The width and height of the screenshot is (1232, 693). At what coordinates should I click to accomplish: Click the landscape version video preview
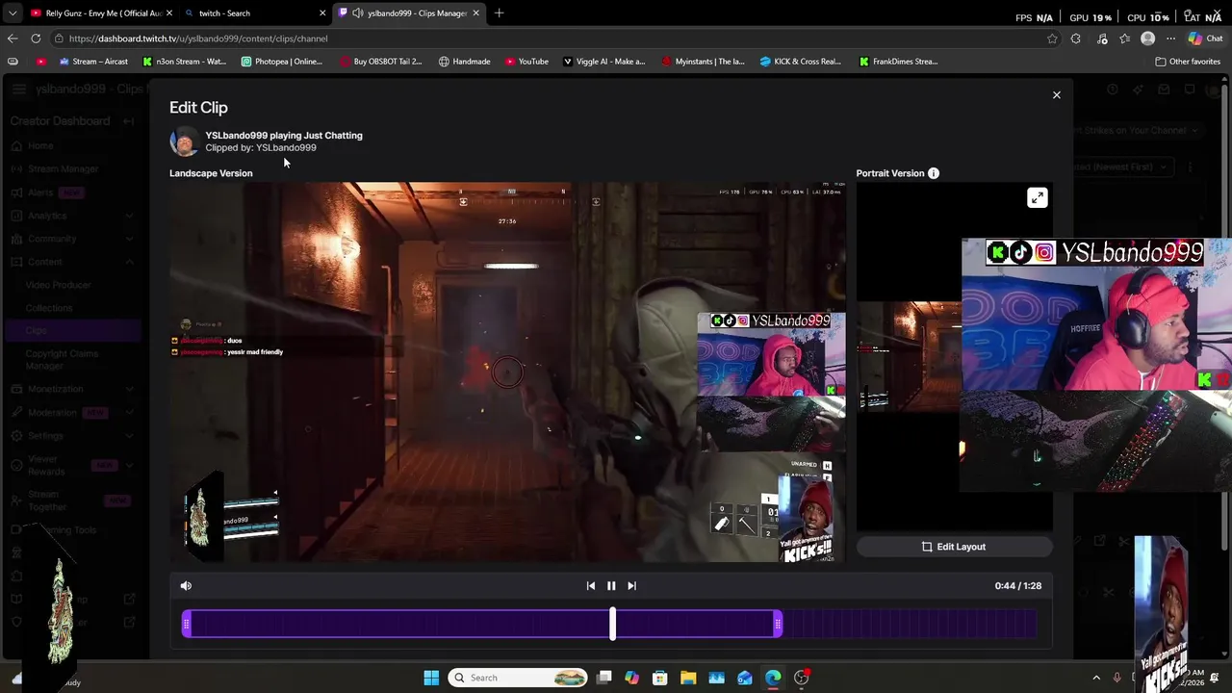[x=507, y=372]
